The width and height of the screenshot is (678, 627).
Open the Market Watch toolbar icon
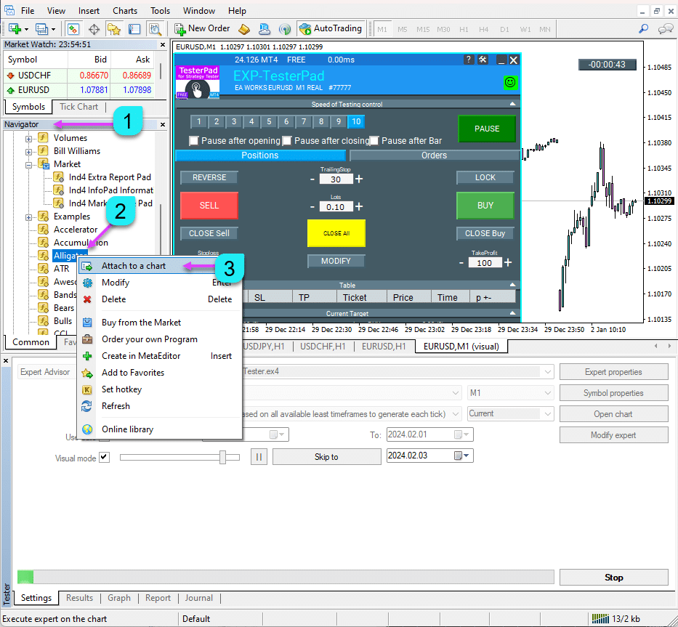(x=73, y=29)
